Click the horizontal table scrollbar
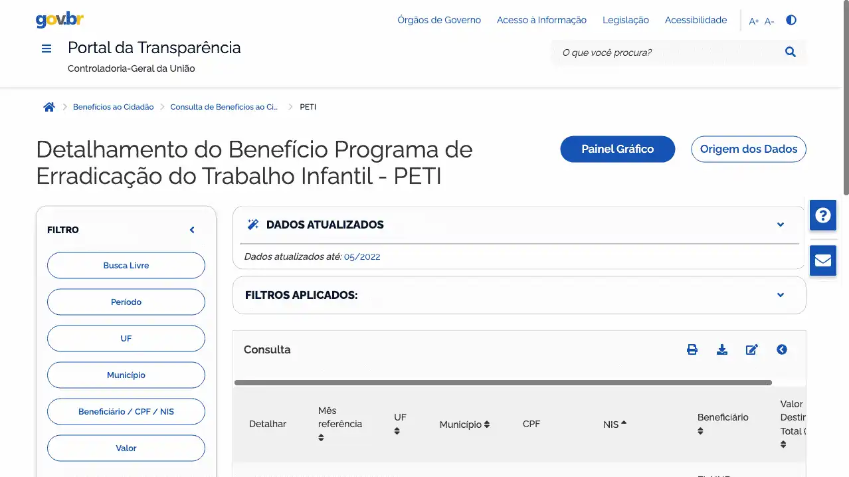The width and height of the screenshot is (849, 477). click(503, 383)
